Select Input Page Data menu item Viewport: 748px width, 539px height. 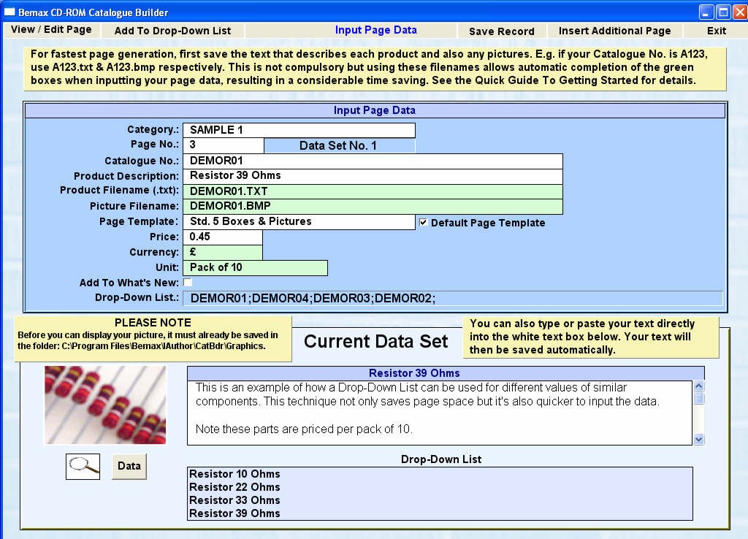[376, 30]
